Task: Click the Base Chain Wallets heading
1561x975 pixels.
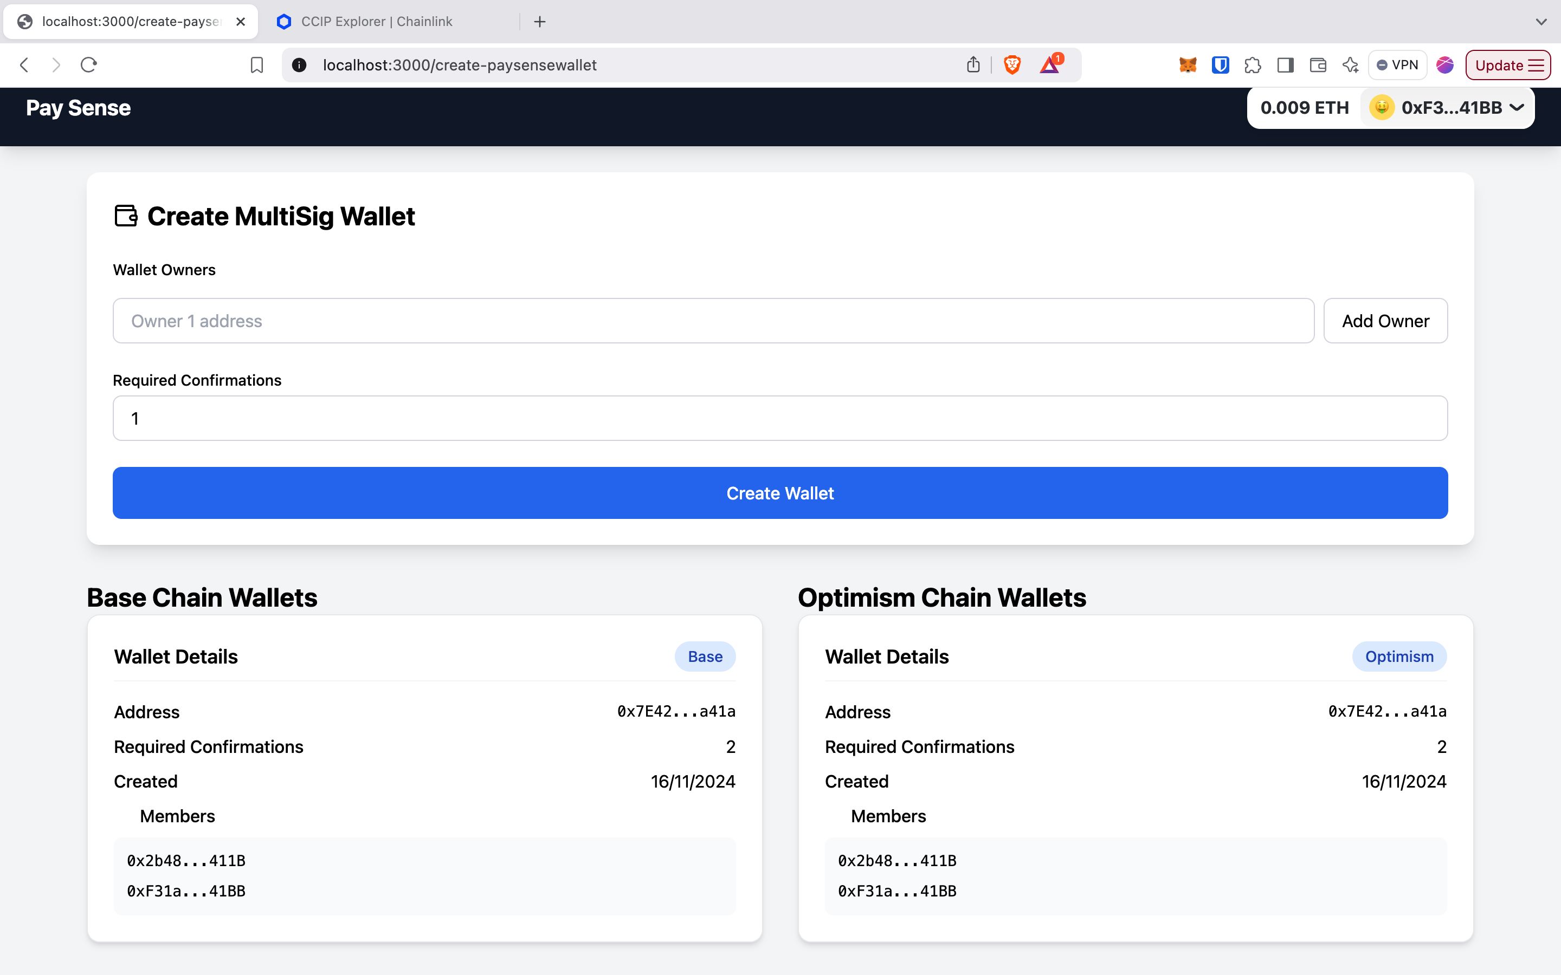Action: pos(202,597)
